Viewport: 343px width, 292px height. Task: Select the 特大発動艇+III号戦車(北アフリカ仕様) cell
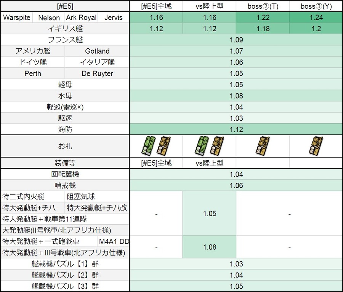[65, 253]
